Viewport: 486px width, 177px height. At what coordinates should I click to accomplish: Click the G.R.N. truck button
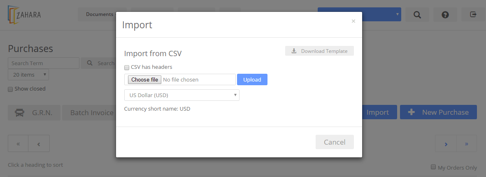[x=34, y=113]
